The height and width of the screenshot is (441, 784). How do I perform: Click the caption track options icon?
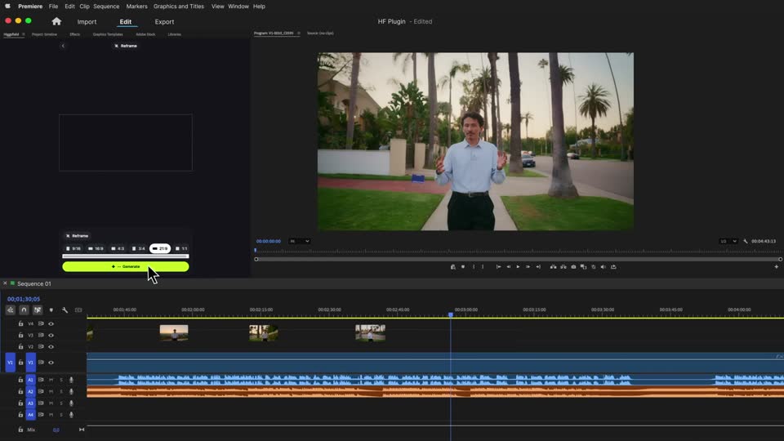pos(78,310)
